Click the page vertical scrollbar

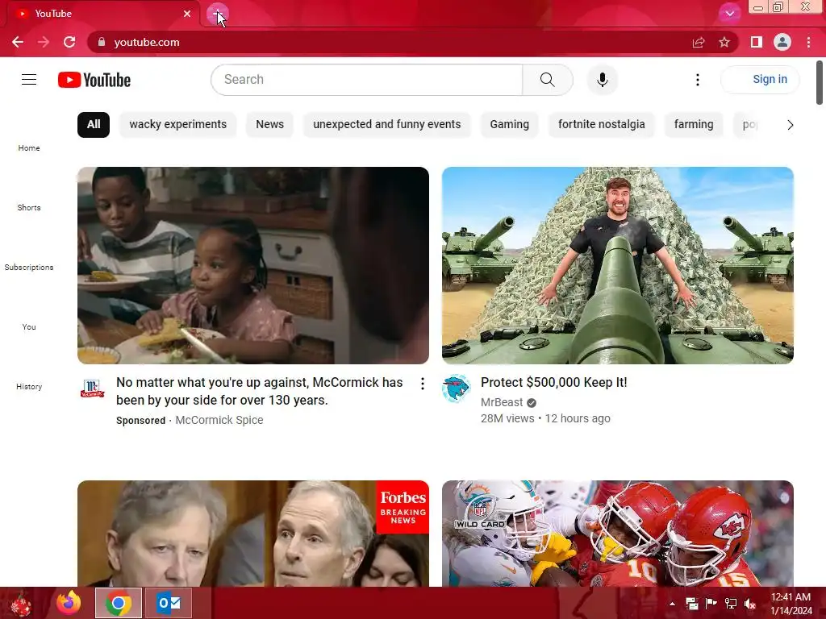click(x=820, y=83)
